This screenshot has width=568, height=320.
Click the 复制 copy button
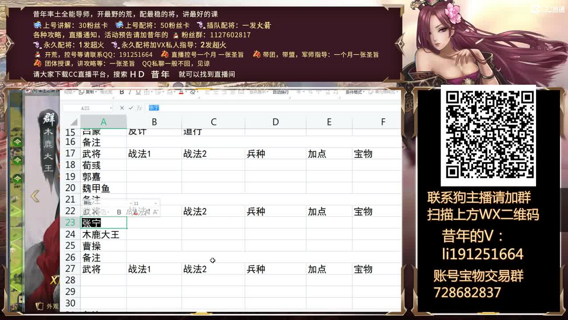coord(87,92)
